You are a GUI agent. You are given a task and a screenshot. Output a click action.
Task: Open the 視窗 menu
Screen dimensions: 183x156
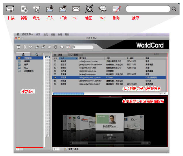click(x=53, y=35)
